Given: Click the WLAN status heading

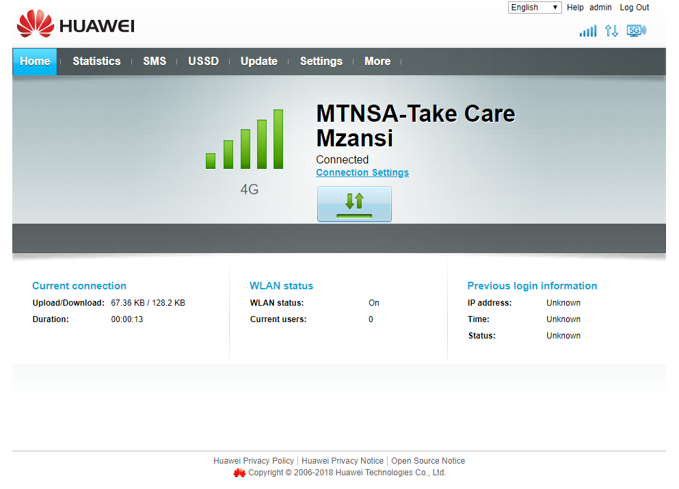Looking at the screenshot, I should click(x=282, y=286).
